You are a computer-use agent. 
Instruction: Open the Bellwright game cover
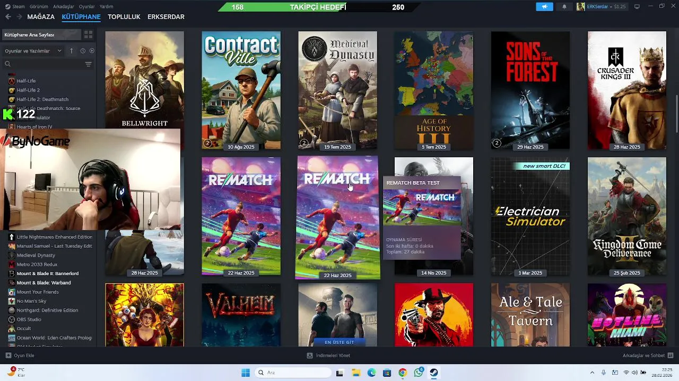point(145,79)
